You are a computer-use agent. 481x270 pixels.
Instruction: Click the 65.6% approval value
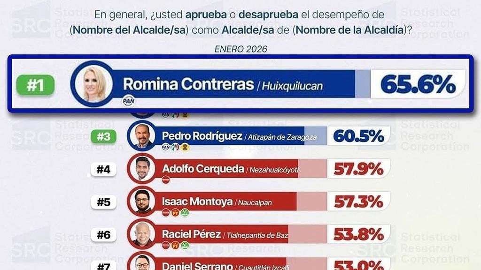pos(418,85)
